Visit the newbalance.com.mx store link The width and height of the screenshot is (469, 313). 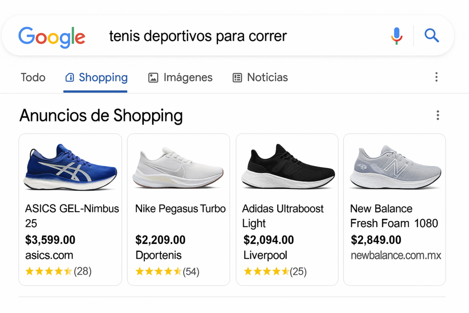point(396,256)
